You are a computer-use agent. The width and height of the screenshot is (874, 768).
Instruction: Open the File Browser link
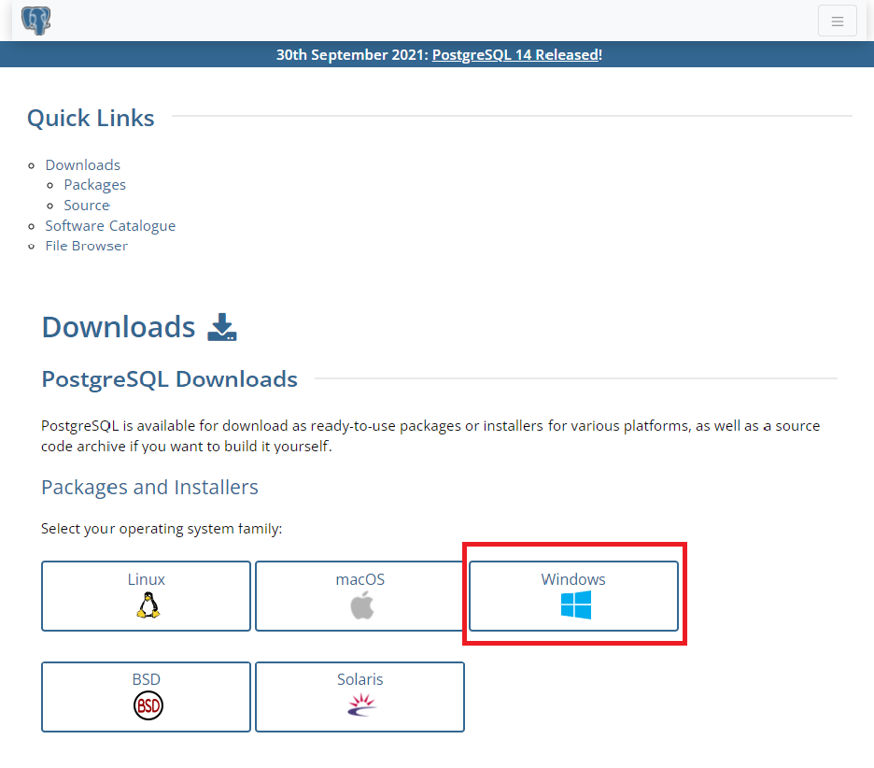click(x=87, y=246)
